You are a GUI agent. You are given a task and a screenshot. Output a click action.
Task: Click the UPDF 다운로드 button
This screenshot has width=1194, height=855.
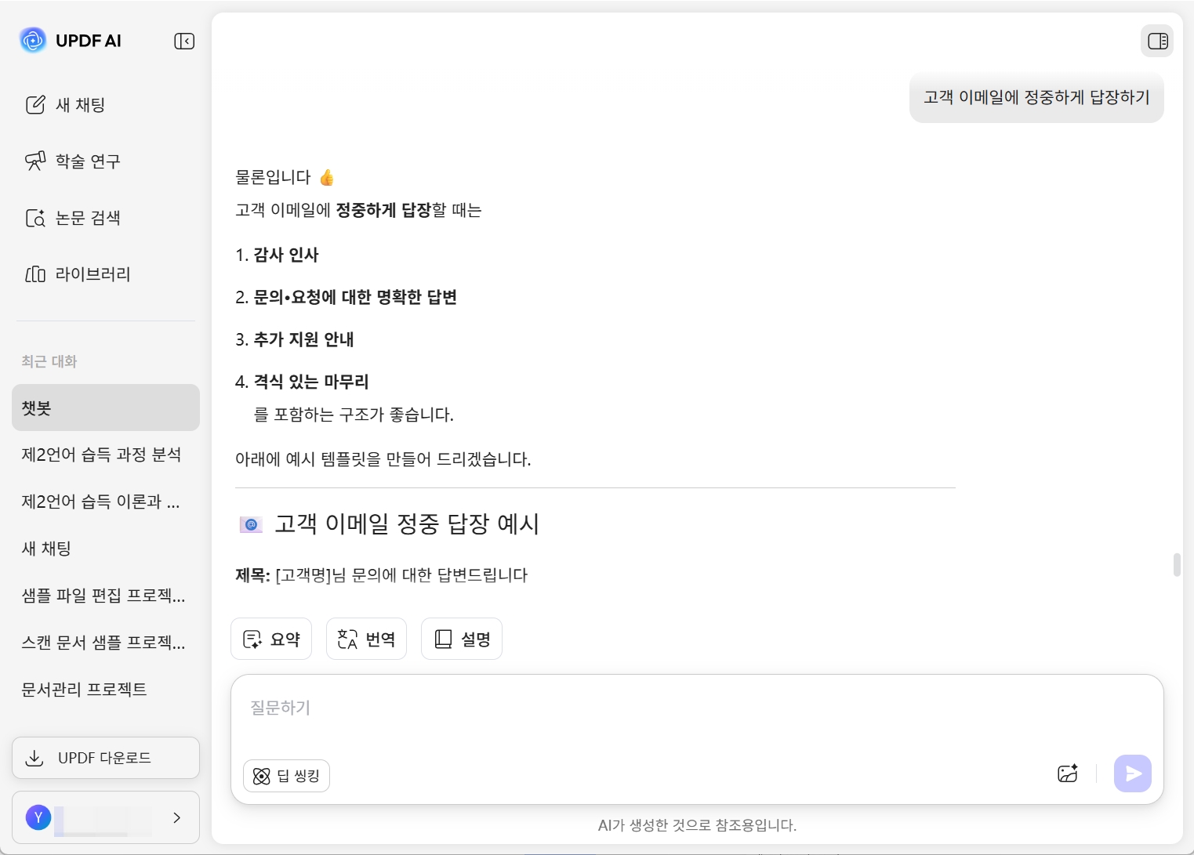pos(106,758)
